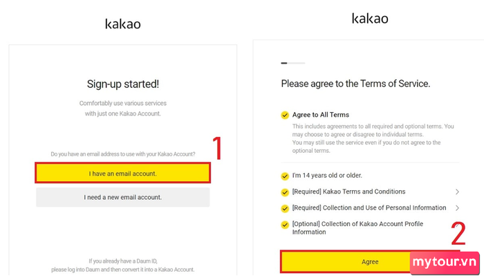Click the Sign-up started! heading
The height and width of the screenshot is (280, 484).
(x=122, y=84)
